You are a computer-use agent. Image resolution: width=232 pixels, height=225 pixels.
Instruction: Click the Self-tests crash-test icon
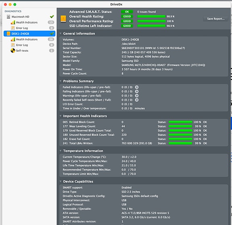[x=13, y=50]
